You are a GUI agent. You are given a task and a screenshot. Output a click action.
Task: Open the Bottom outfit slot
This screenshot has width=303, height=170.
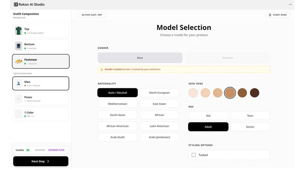point(41,46)
